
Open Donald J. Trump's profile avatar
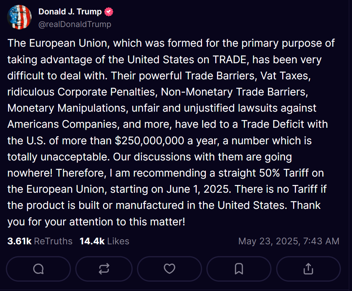(x=19, y=17)
